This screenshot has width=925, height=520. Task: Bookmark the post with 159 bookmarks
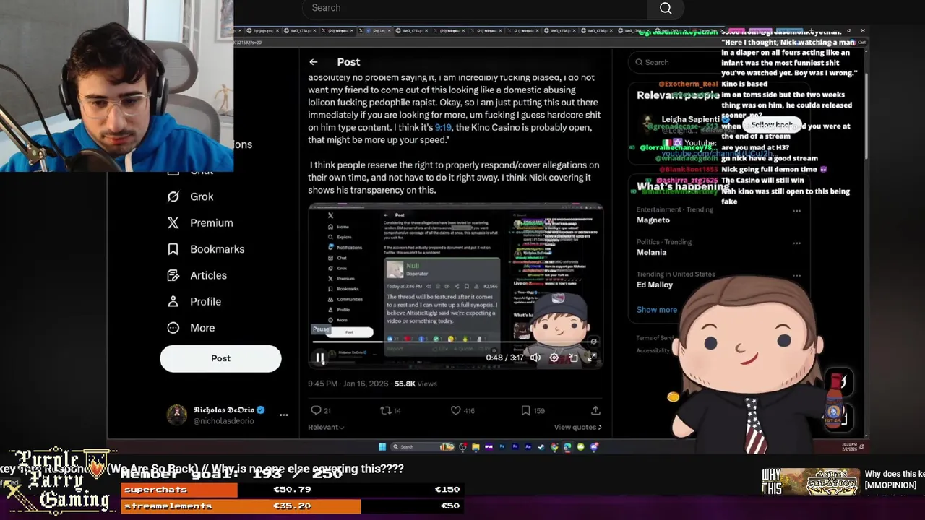coord(525,410)
